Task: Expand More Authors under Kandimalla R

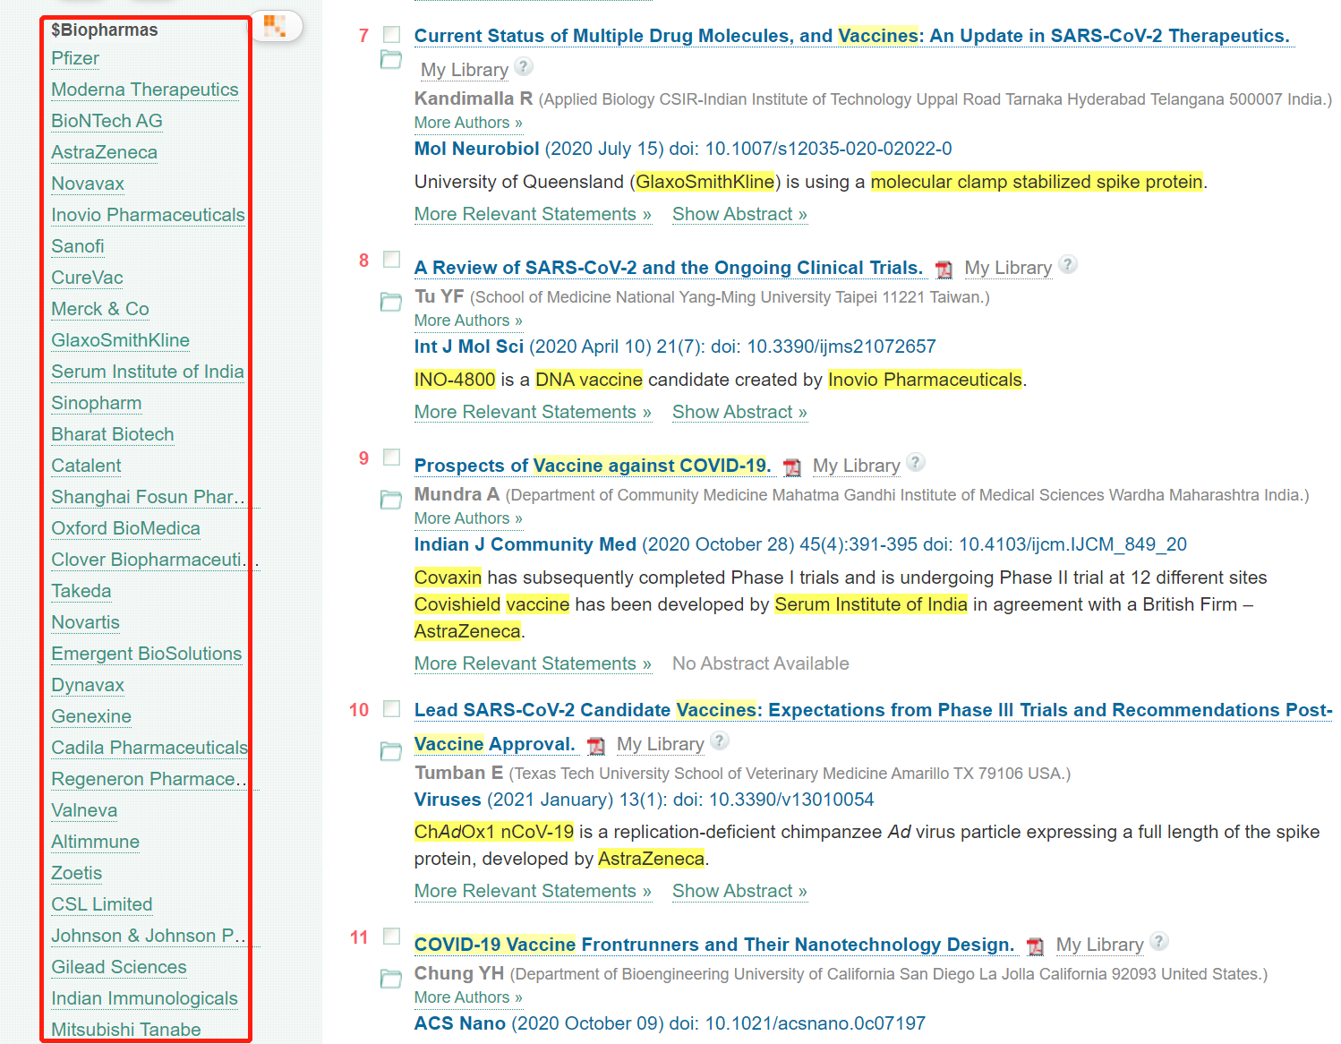Action: (x=467, y=123)
